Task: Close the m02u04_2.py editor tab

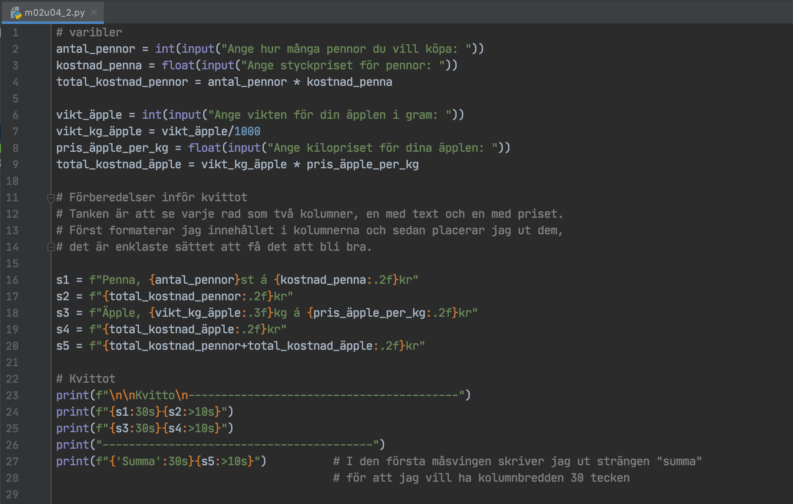Action: coord(94,12)
